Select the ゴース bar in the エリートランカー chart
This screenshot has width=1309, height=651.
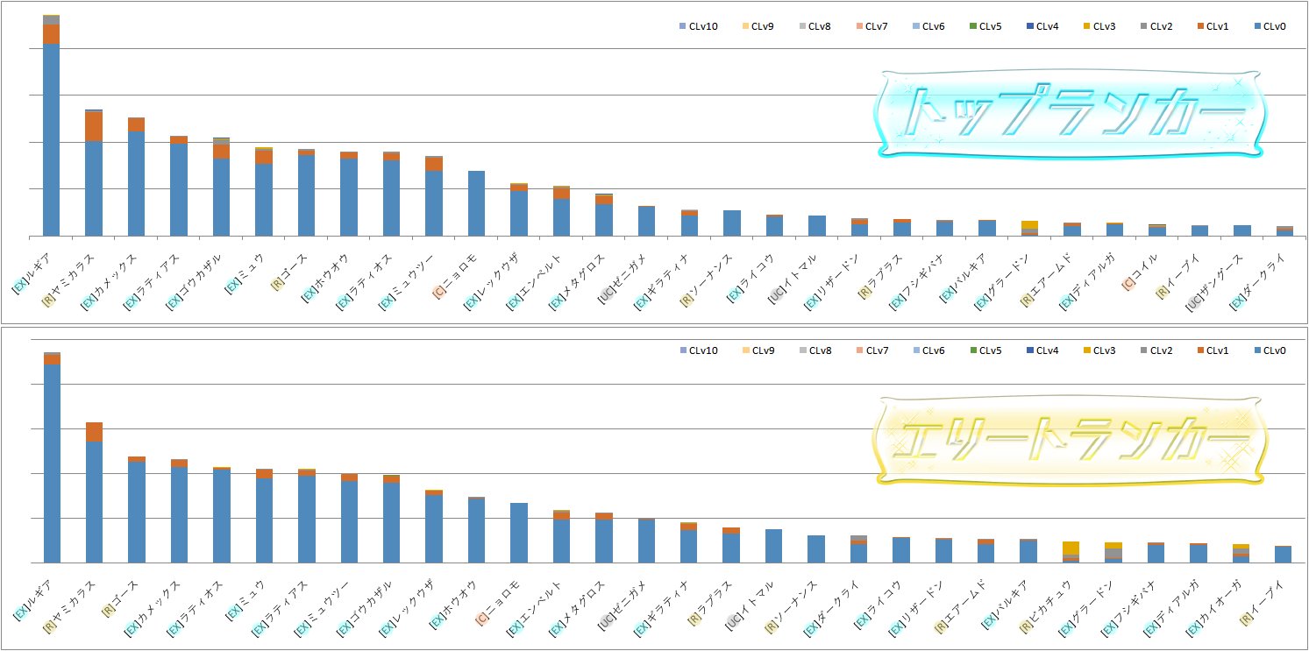pyautogui.click(x=137, y=510)
